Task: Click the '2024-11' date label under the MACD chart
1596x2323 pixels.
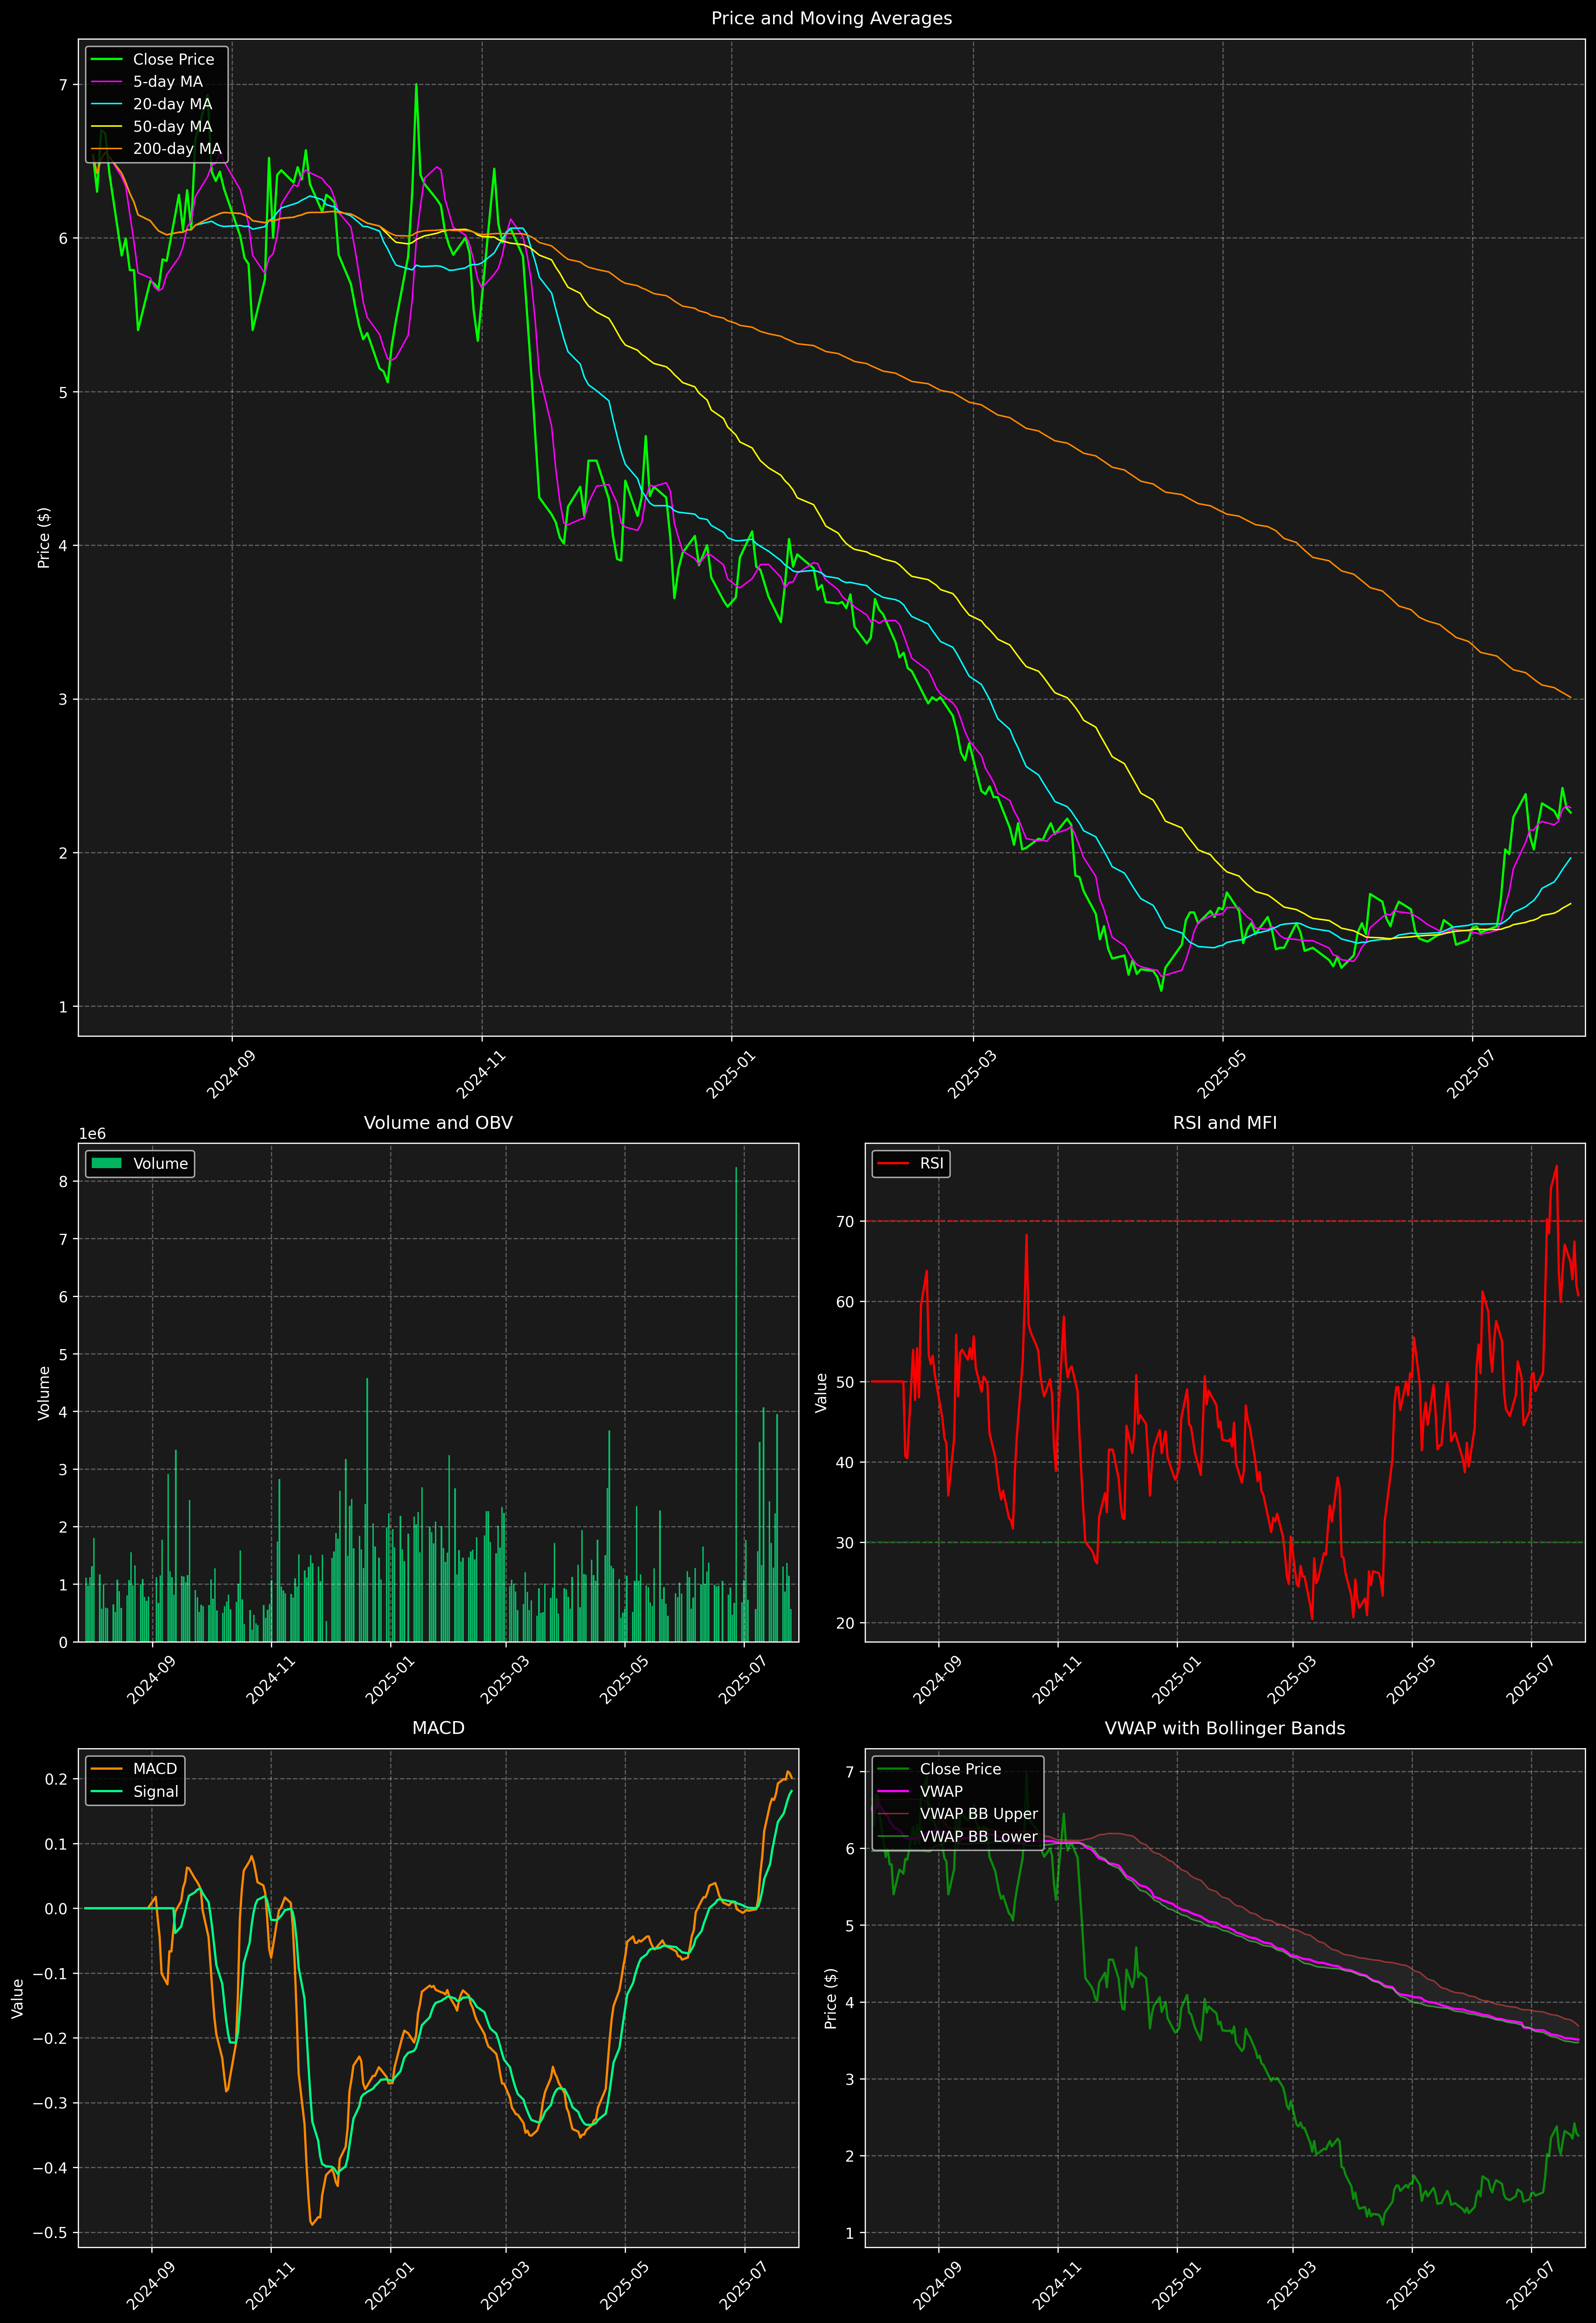Action: point(270,2286)
